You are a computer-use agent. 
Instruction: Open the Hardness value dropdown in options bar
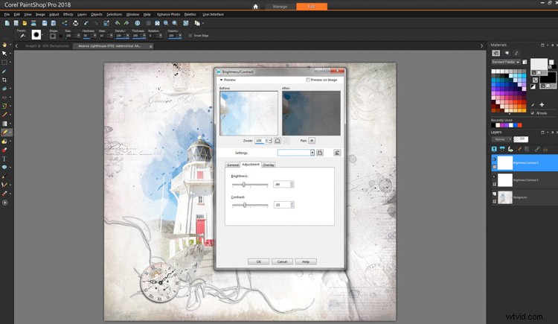94,36
